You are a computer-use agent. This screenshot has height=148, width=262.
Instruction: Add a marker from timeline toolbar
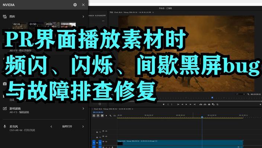pos(106,115)
